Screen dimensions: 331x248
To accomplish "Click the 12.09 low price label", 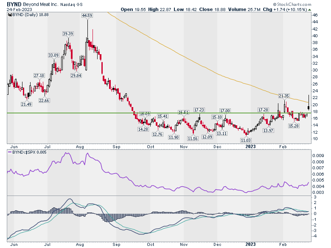I will click(207, 137).
